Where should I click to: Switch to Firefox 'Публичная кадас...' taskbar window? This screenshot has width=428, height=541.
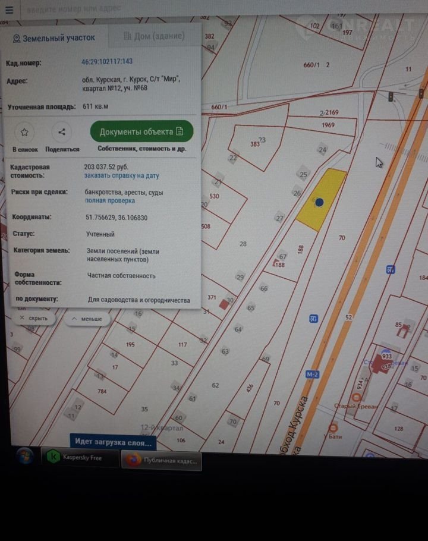(x=162, y=460)
